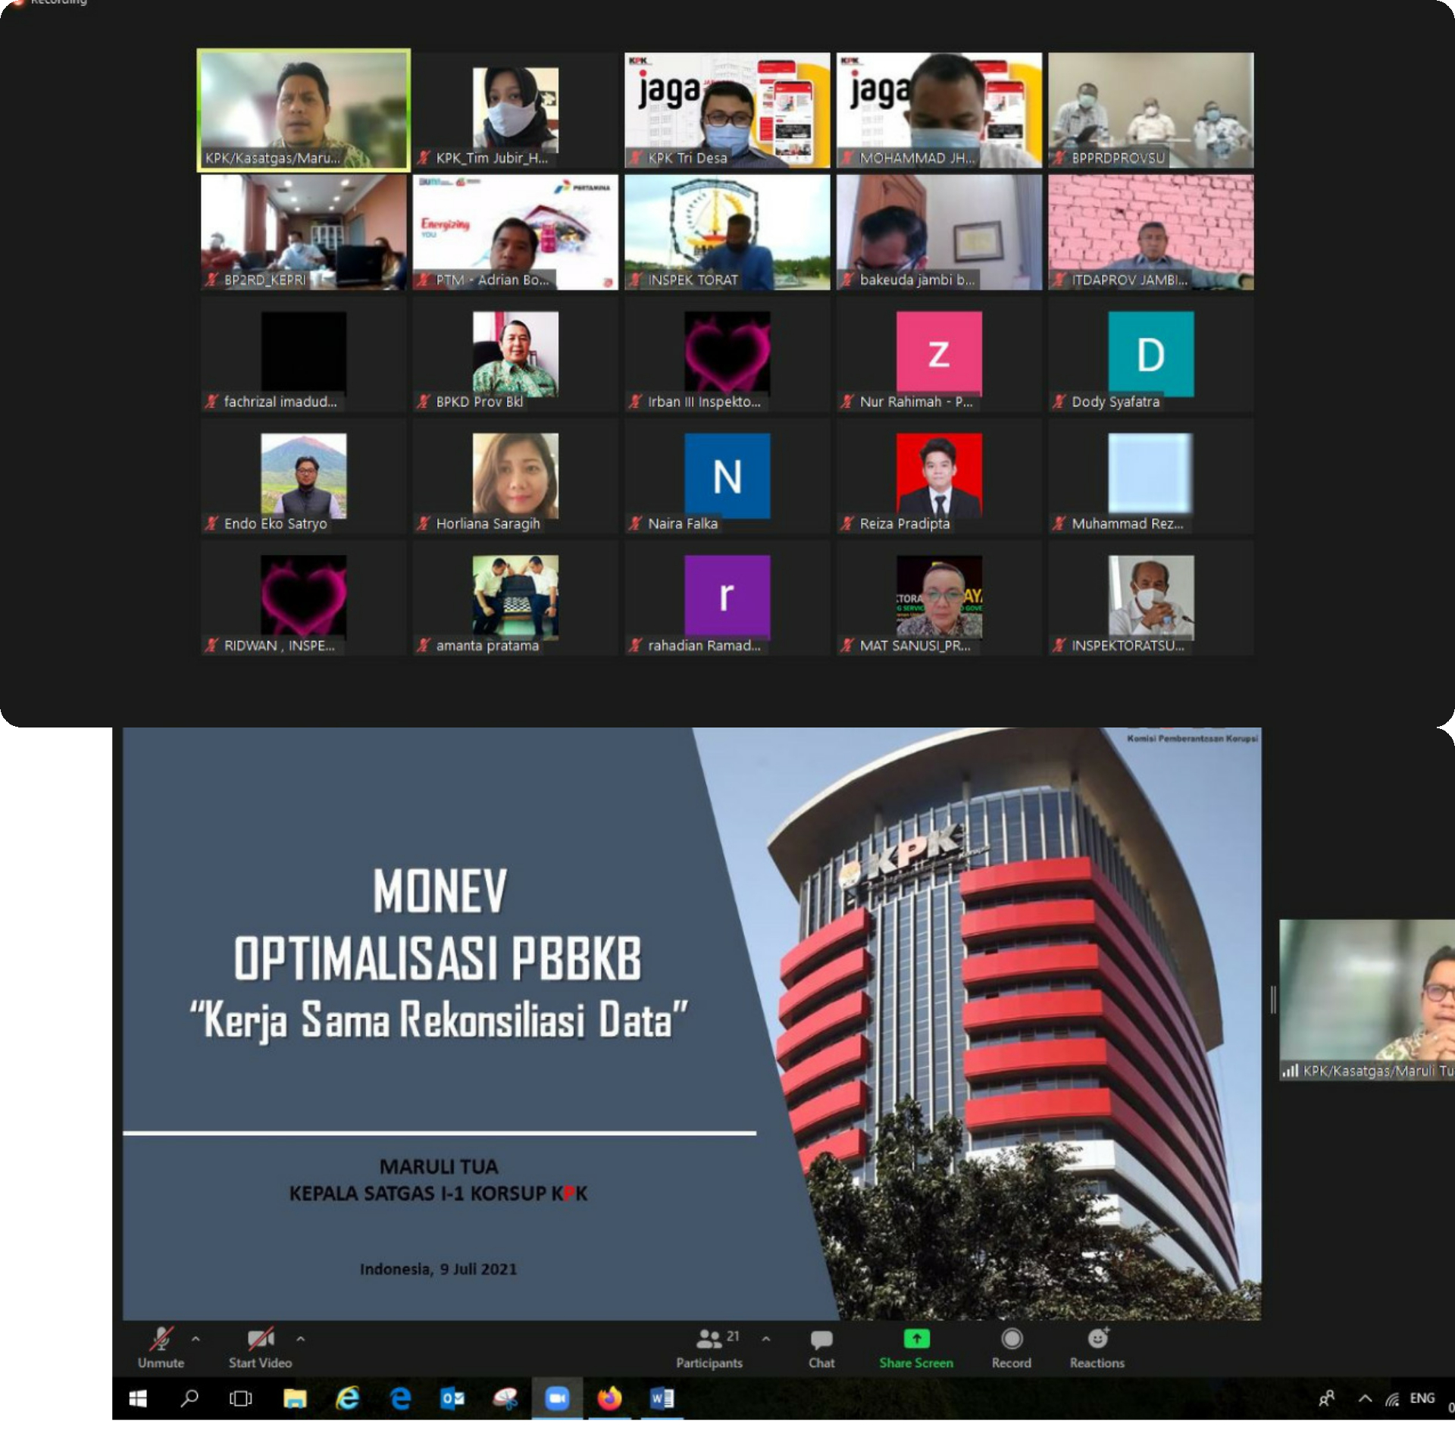The height and width of the screenshot is (1455, 1455).
Task: Click speaker video KPK/Kasatgas/Maruli Tu beside slide
Action: 1367,1000
